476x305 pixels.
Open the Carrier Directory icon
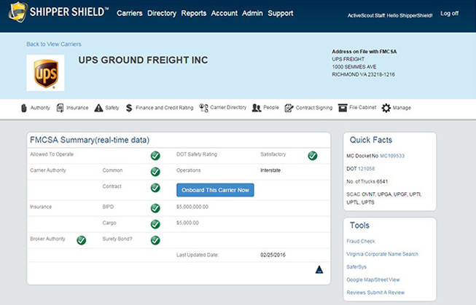(204, 108)
